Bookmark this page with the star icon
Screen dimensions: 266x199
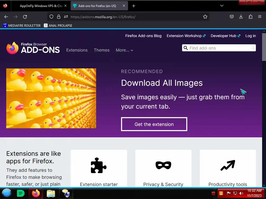tap(205, 17)
